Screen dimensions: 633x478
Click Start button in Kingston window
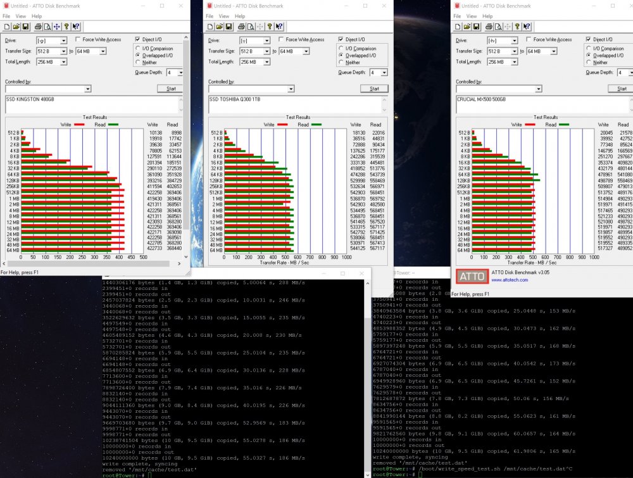click(171, 89)
